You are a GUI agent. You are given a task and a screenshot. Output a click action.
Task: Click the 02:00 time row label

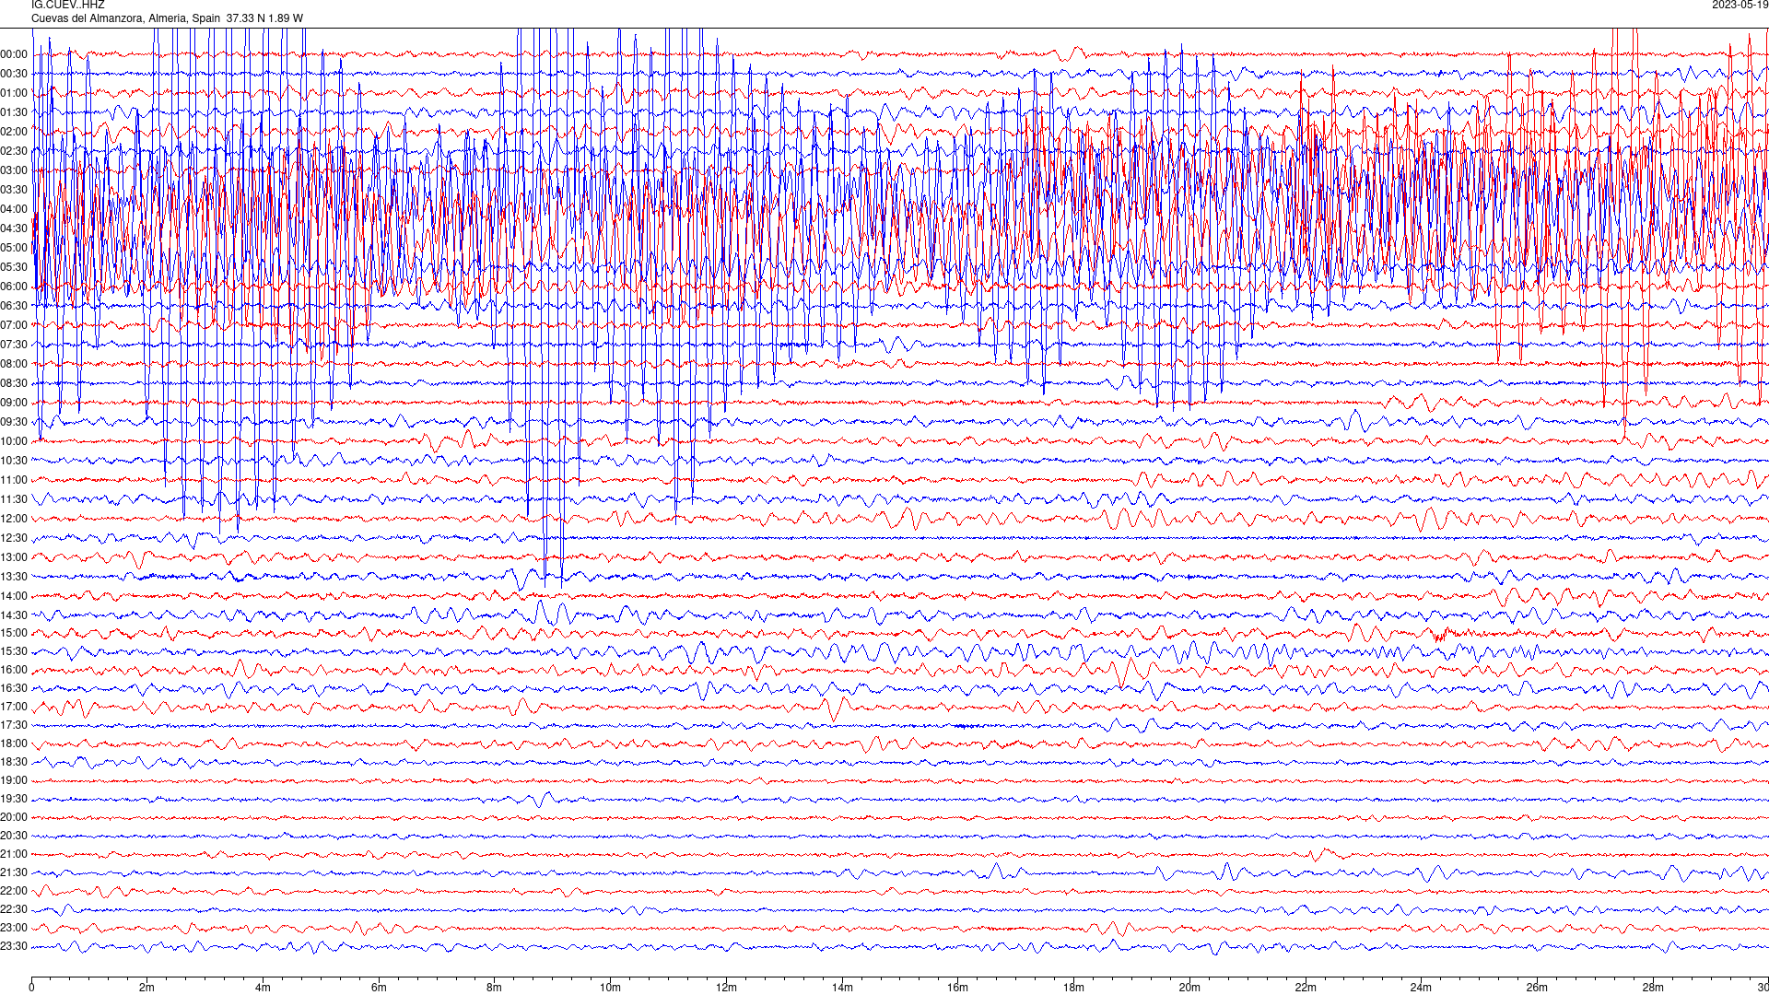[14, 133]
